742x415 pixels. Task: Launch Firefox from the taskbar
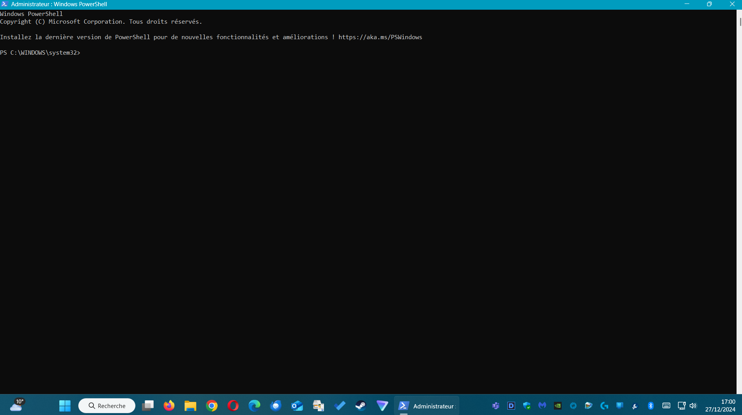[x=169, y=406]
